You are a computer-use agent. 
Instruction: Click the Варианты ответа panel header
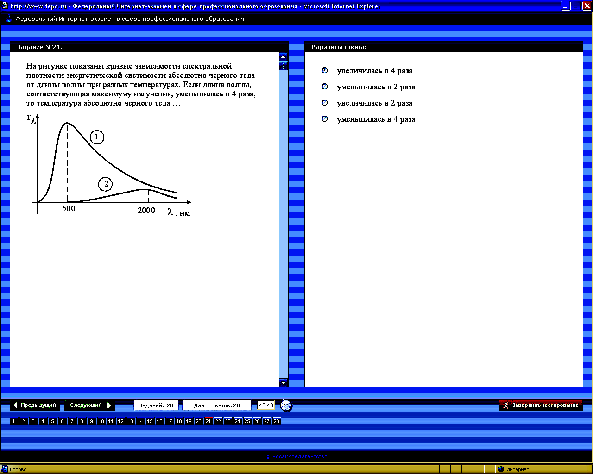[444, 47]
